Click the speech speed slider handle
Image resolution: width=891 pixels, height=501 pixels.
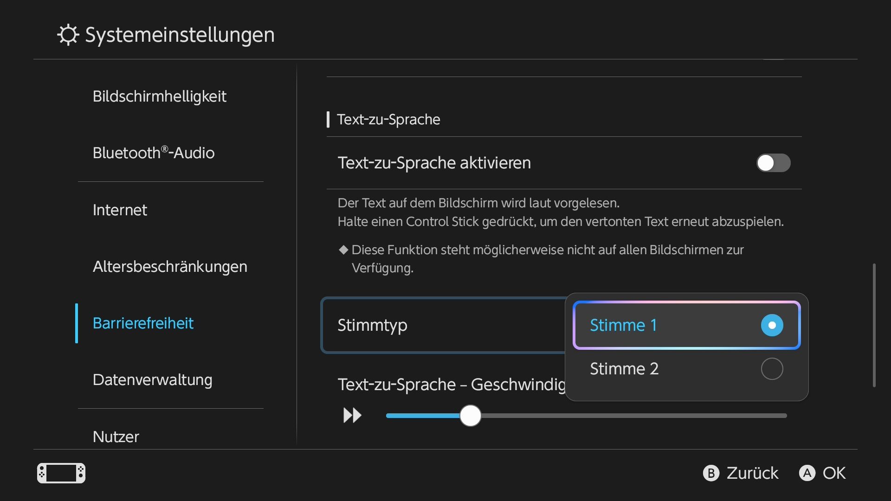470,416
